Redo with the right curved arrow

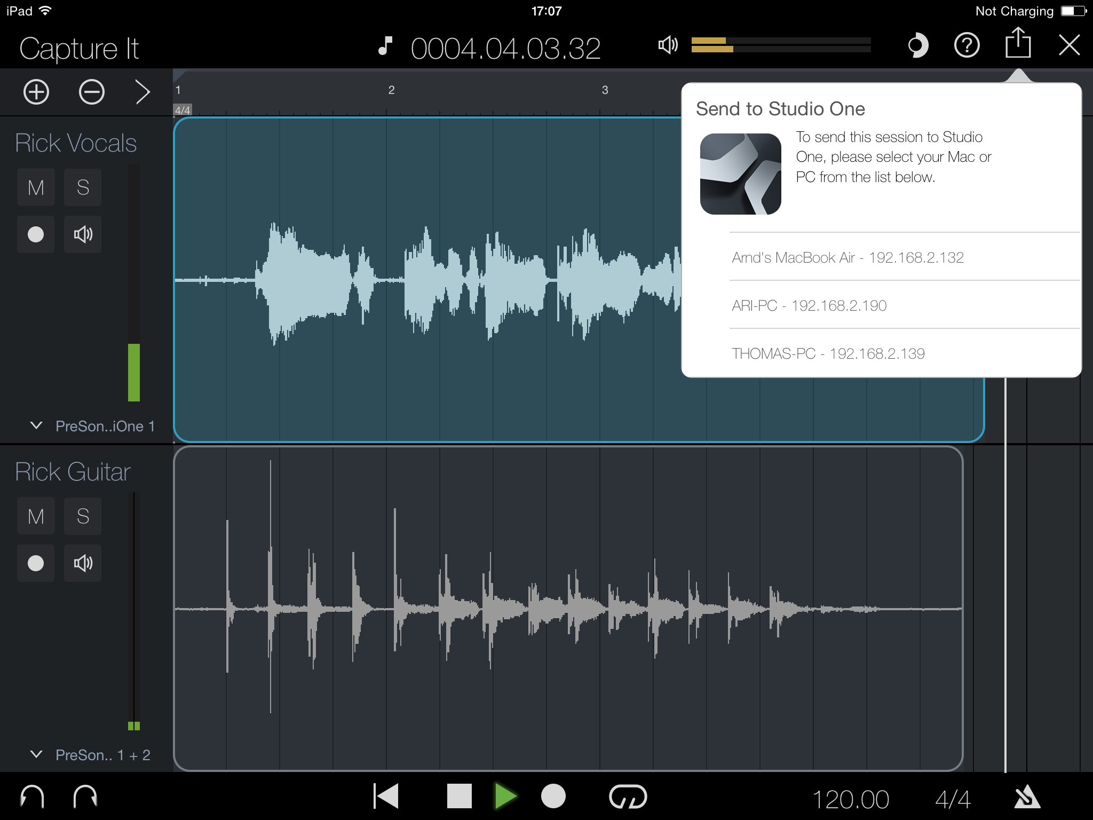point(85,798)
